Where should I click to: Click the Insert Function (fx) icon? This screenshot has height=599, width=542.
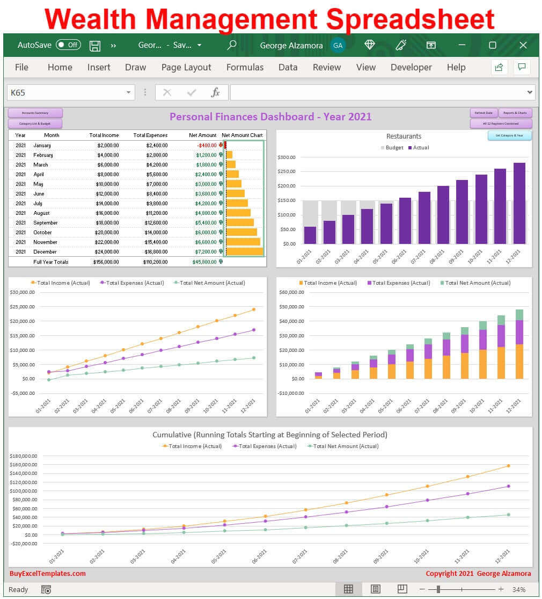click(x=216, y=92)
